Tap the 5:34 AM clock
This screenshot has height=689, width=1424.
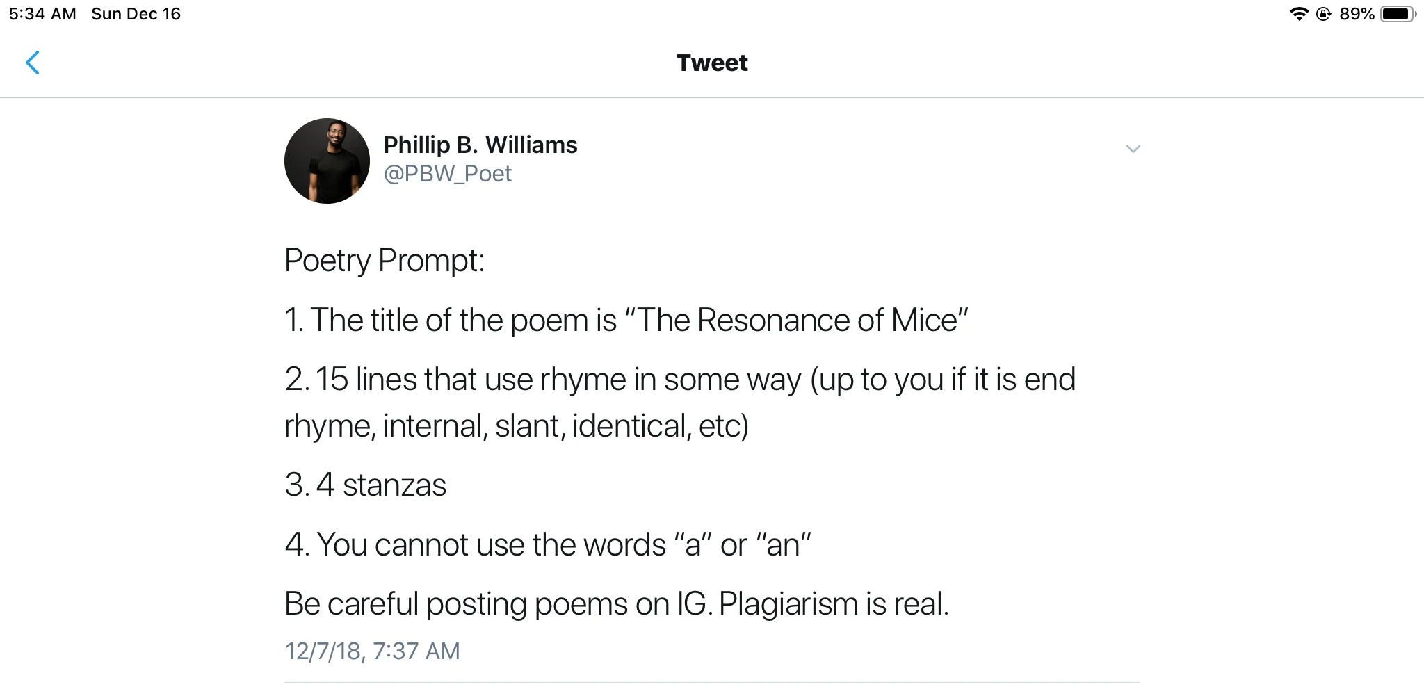[42, 14]
